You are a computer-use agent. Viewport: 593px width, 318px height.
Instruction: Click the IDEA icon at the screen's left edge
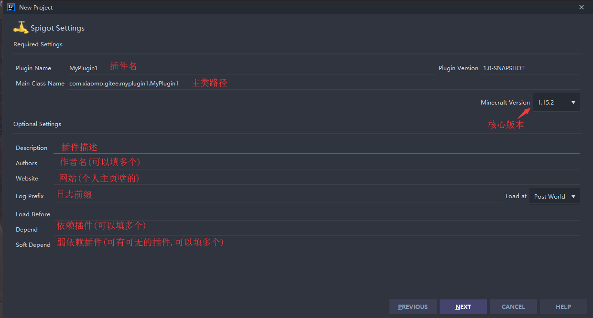2,4
